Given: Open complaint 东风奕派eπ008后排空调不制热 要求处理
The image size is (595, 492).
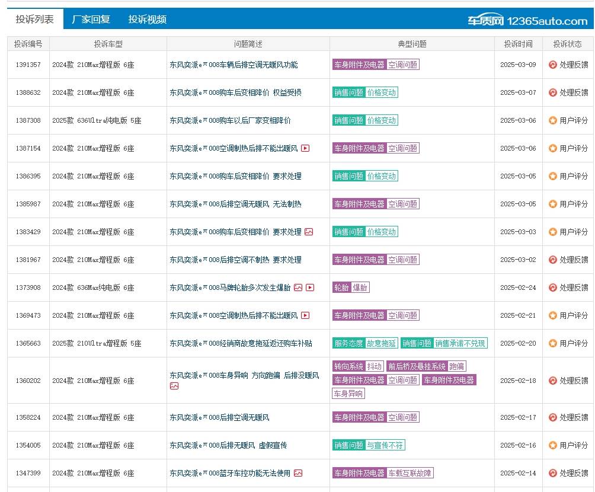Looking at the screenshot, I should [x=235, y=260].
